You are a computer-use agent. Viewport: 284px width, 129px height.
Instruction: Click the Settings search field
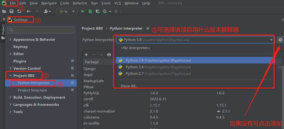41,30
